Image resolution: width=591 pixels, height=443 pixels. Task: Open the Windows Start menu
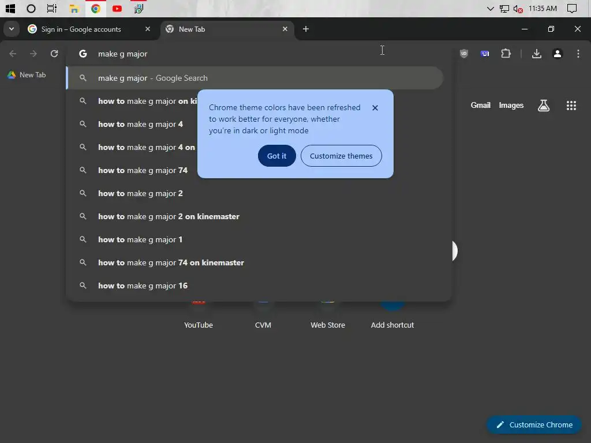click(x=10, y=8)
